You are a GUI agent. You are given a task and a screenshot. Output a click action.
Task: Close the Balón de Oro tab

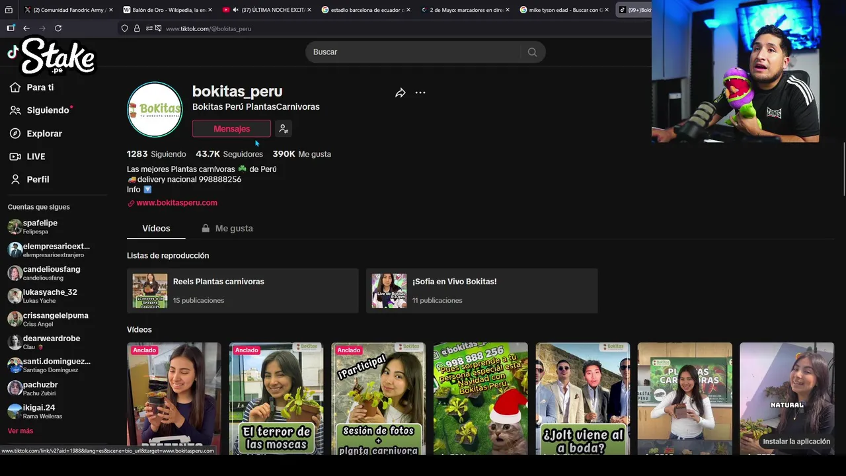pos(210,10)
